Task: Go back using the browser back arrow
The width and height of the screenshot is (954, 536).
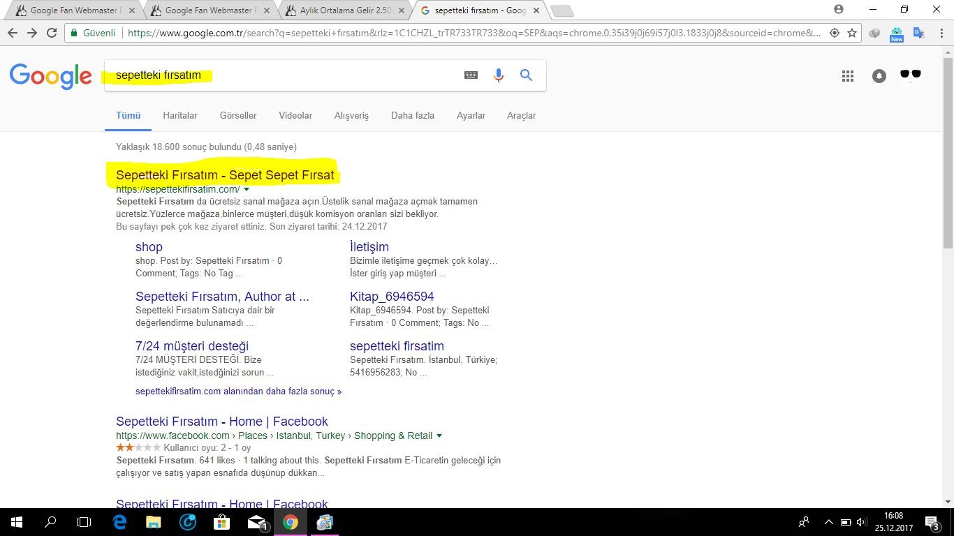Action: [13, 33]
